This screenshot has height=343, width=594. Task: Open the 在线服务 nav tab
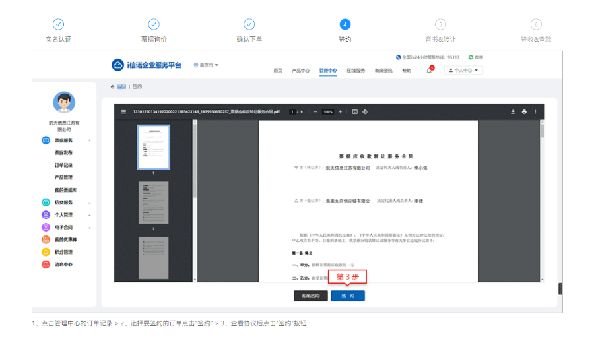coord(356,71)
